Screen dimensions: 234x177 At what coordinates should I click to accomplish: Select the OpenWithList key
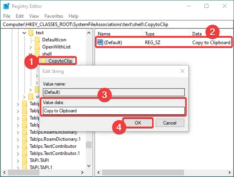pyautogui.click(x=56, y=47)
